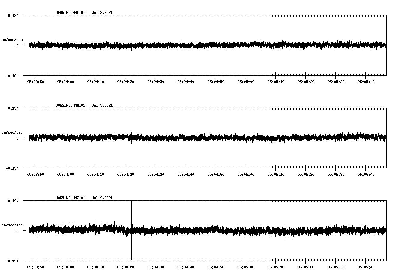Click the cm/sec/sec label on the HNZ plot
Image resolution: width=408 pixels, height=278 pixels.
click(12, 225)
